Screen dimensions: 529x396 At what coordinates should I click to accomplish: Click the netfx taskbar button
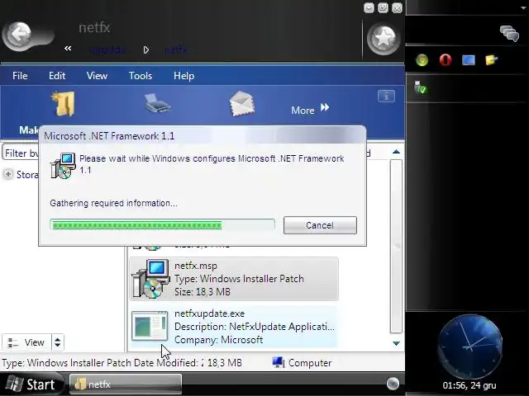[x=126, y=384]
